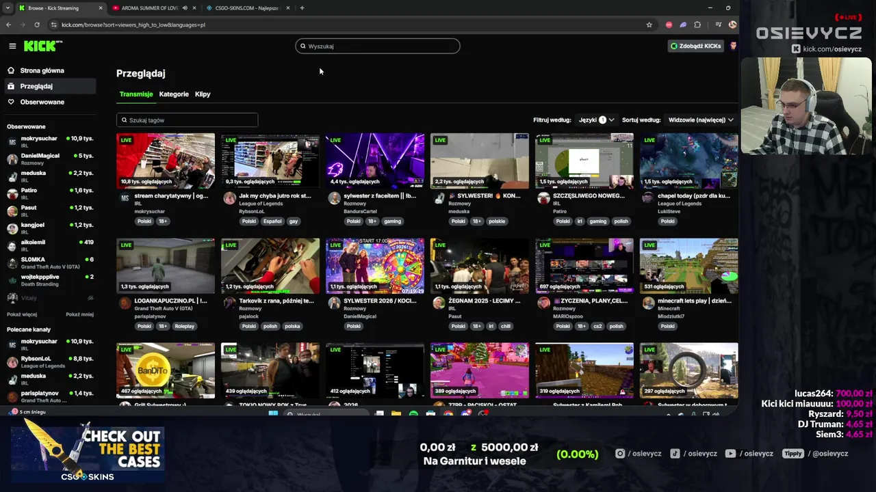Image resolution: width=876 pixels, height=492 pixels.
Task: Open SYLWESTER 2026 DanielMagical stream thumbnail
Action: click(x=375, y=266)
